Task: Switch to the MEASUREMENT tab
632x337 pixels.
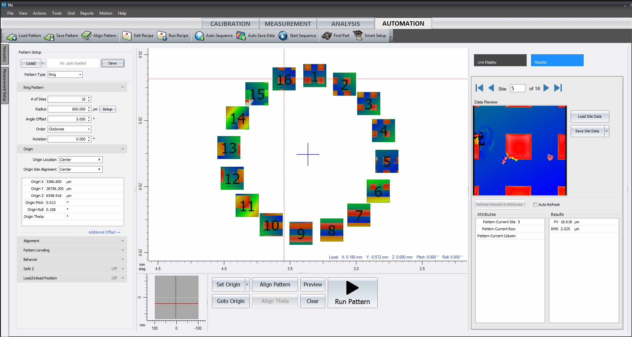Action: [288, 24]
